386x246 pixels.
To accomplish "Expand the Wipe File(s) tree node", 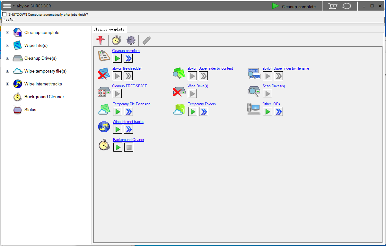I will click(8, 45).
